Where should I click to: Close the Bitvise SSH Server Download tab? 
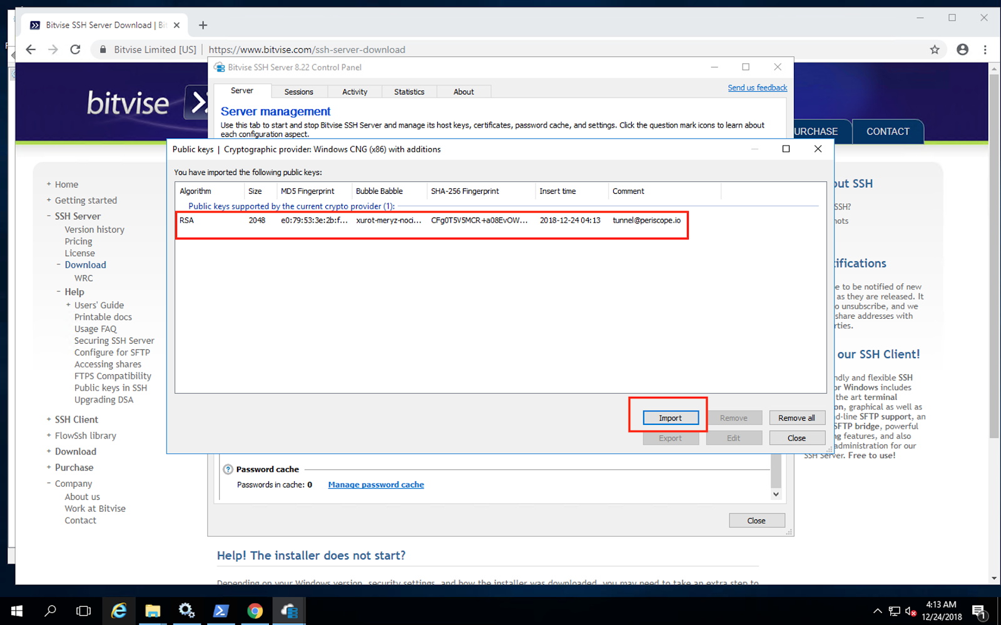176,25
